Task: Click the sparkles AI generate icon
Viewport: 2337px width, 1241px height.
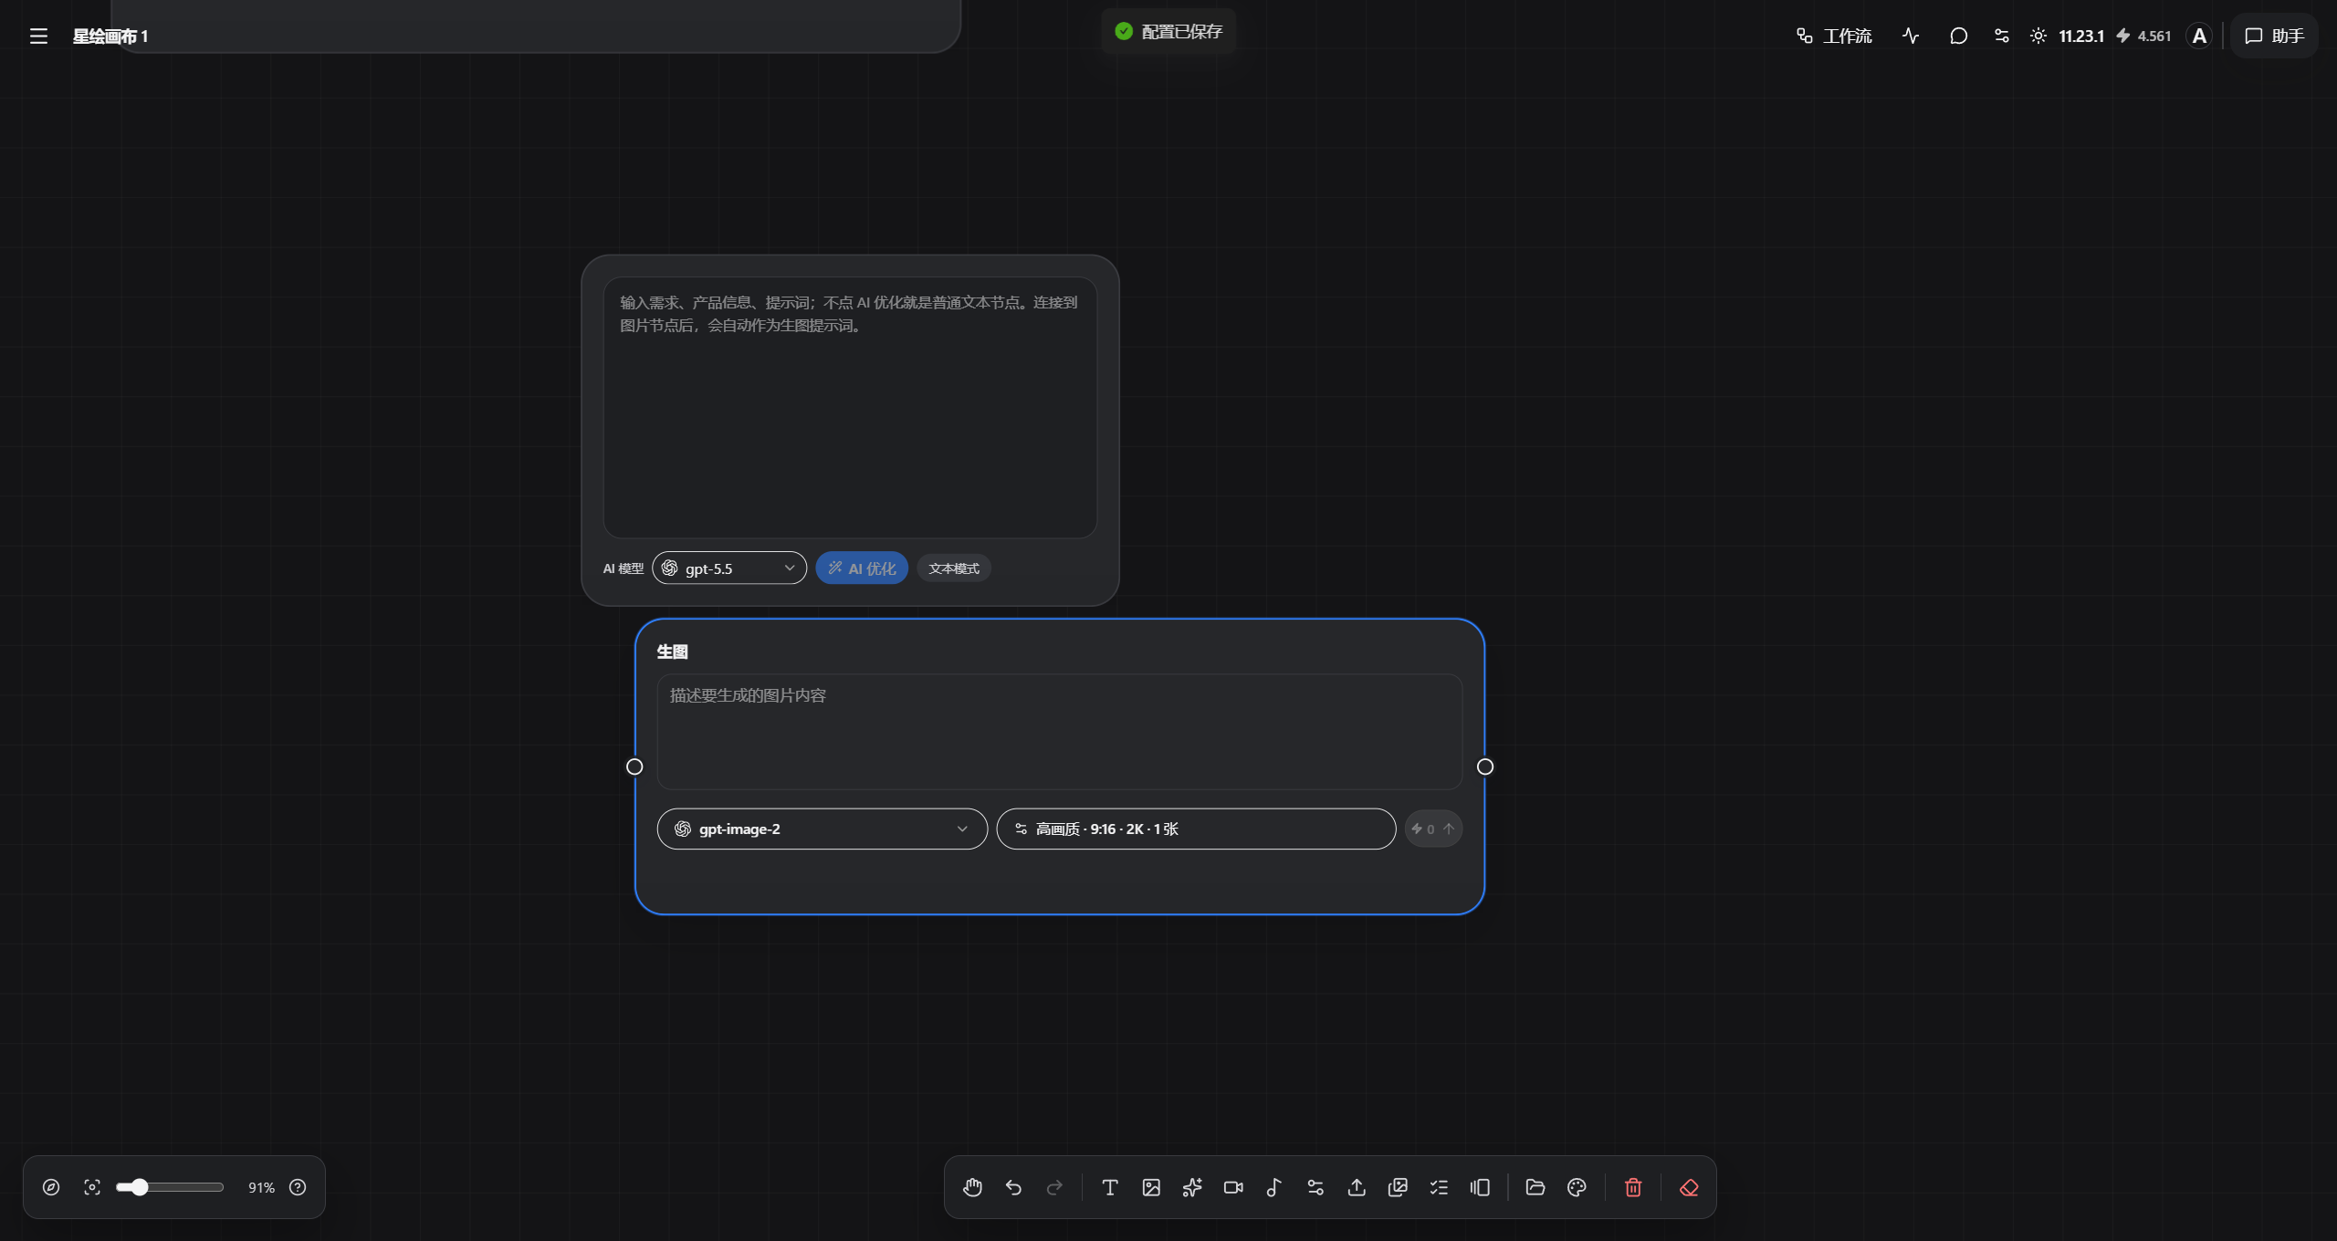Action: click(x=1192, y=1187)
